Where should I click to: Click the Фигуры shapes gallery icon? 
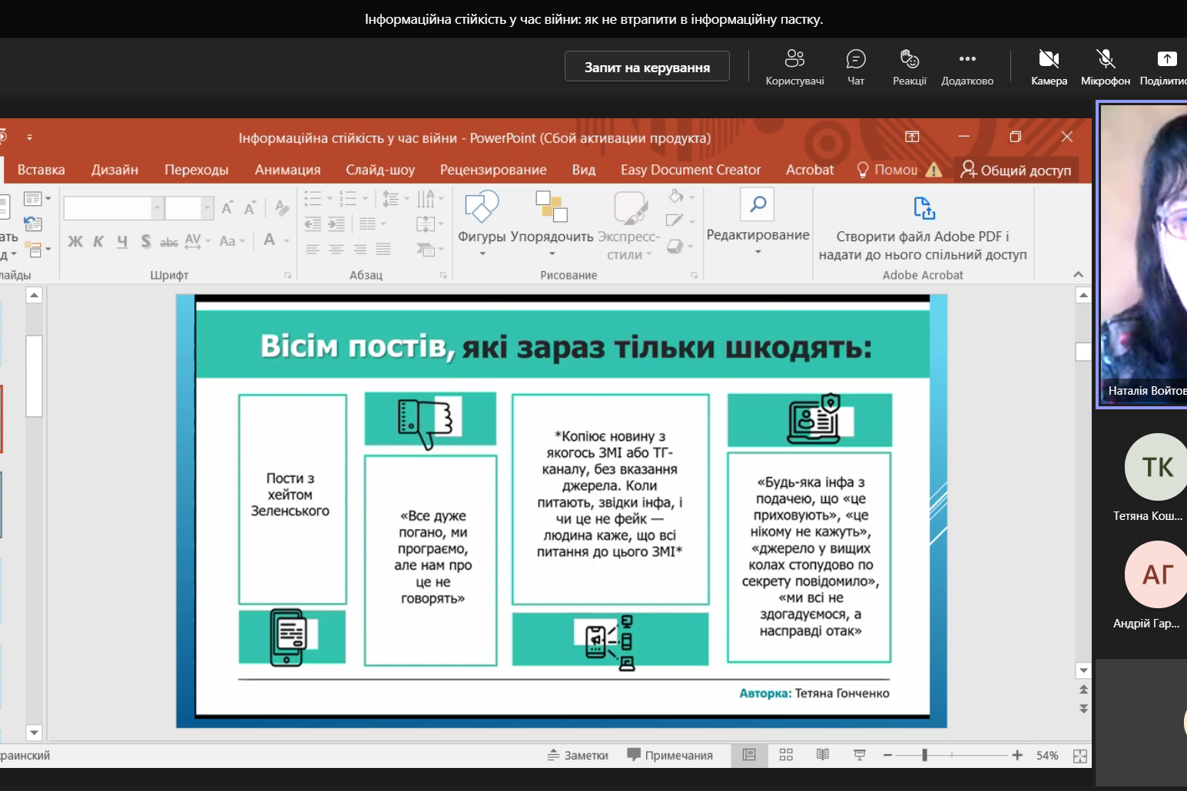point(482,206)
